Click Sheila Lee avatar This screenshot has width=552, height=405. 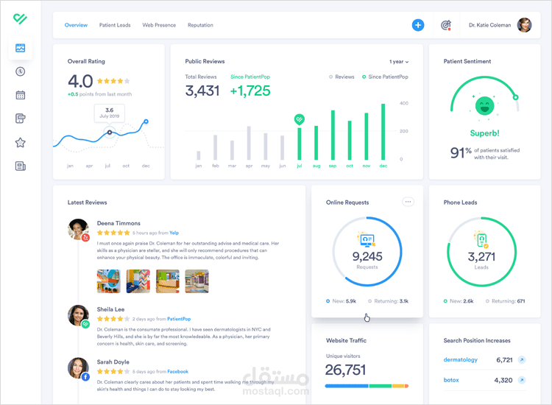click(78, 315)
